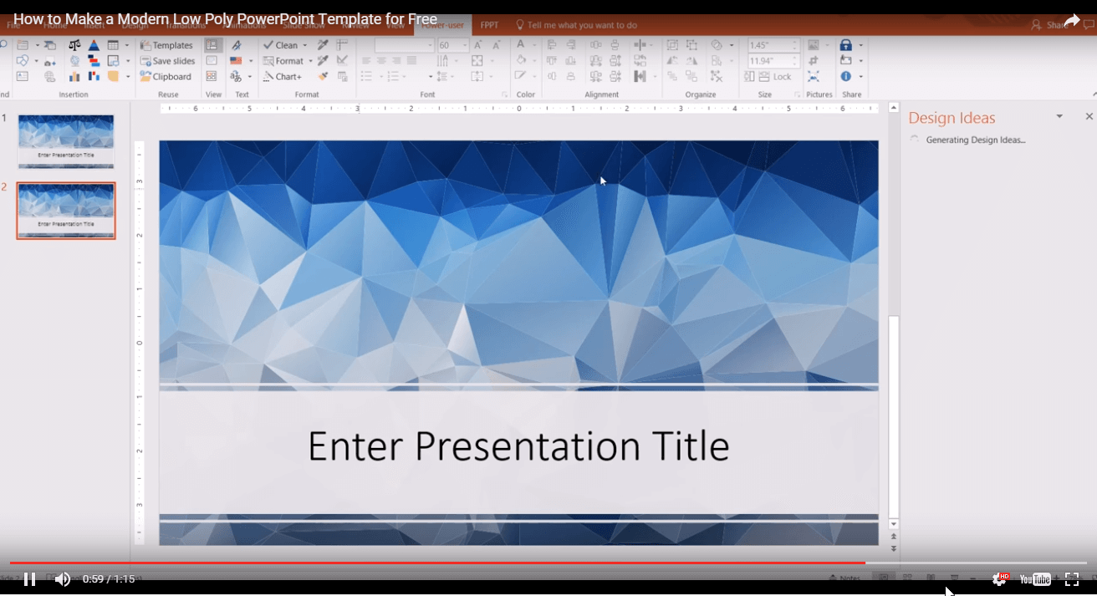Click the top eyedropper format icon
1097x596 pixels.
tap(323, 45)
